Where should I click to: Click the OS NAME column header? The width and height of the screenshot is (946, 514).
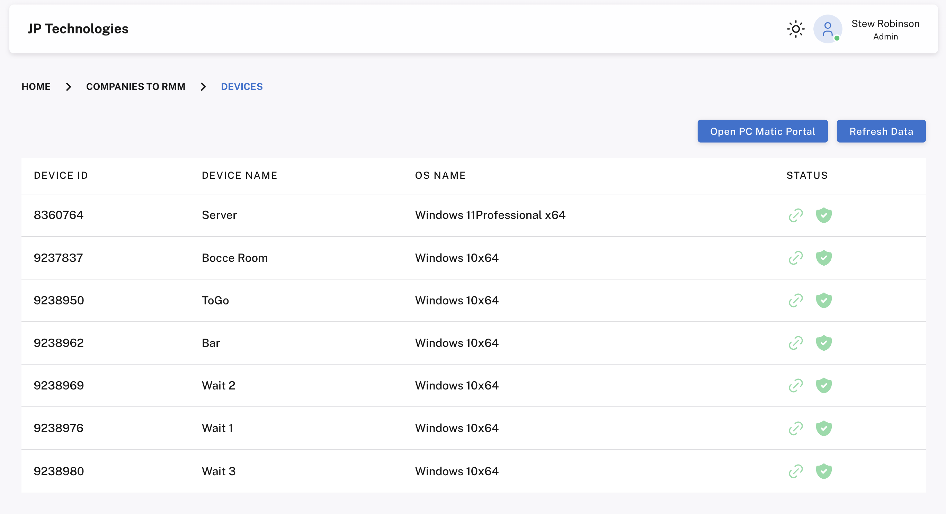pos(440,175)
